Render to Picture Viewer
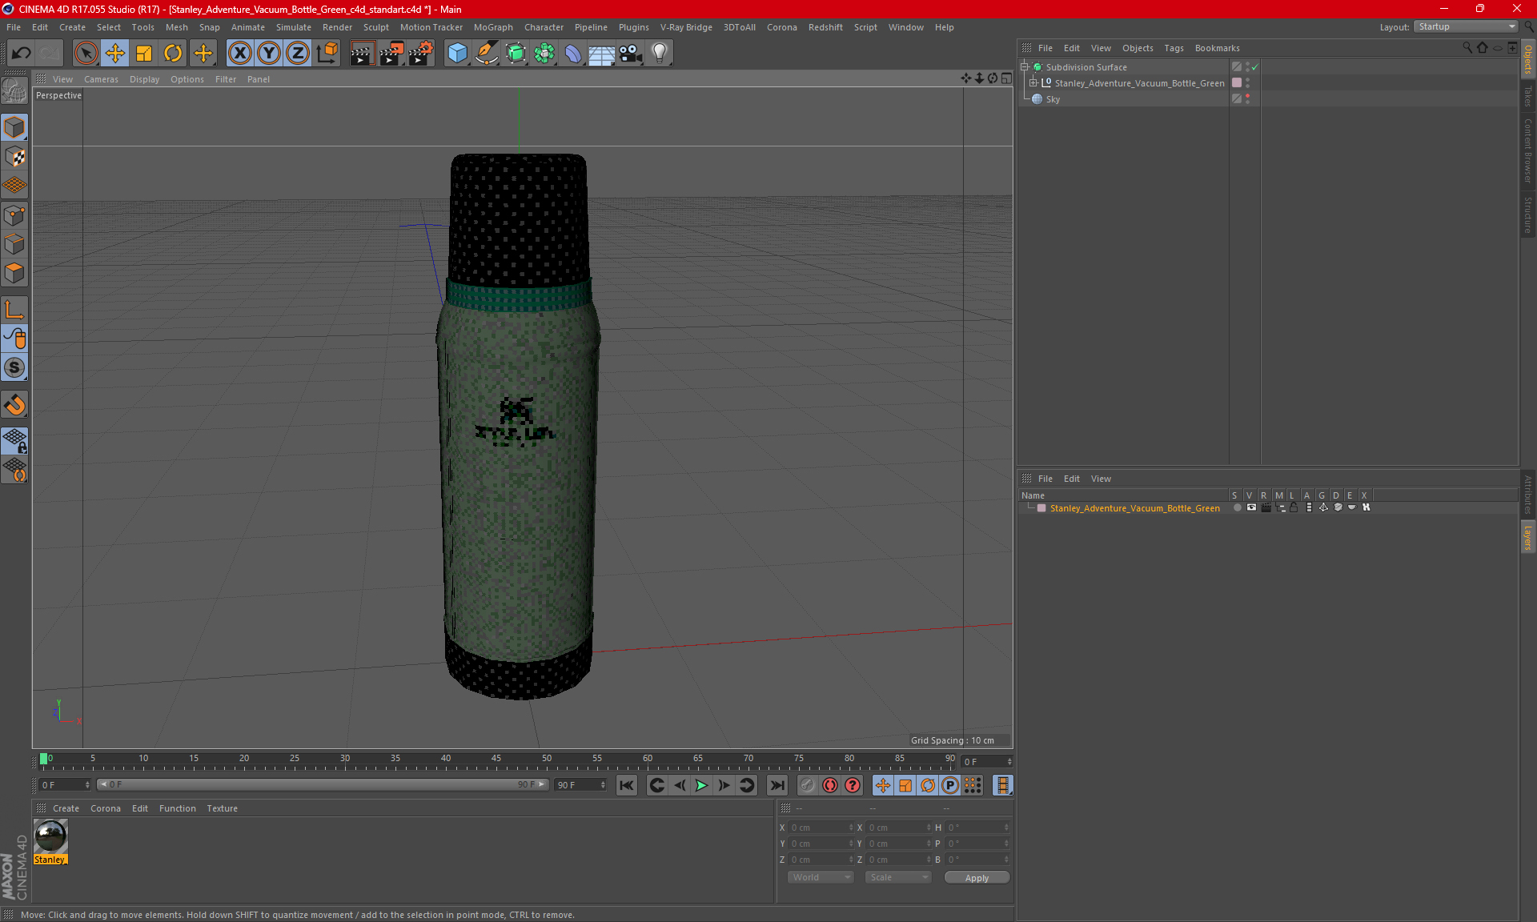Viewport: 1537px width, 922px height. click(x=391, y=54)
